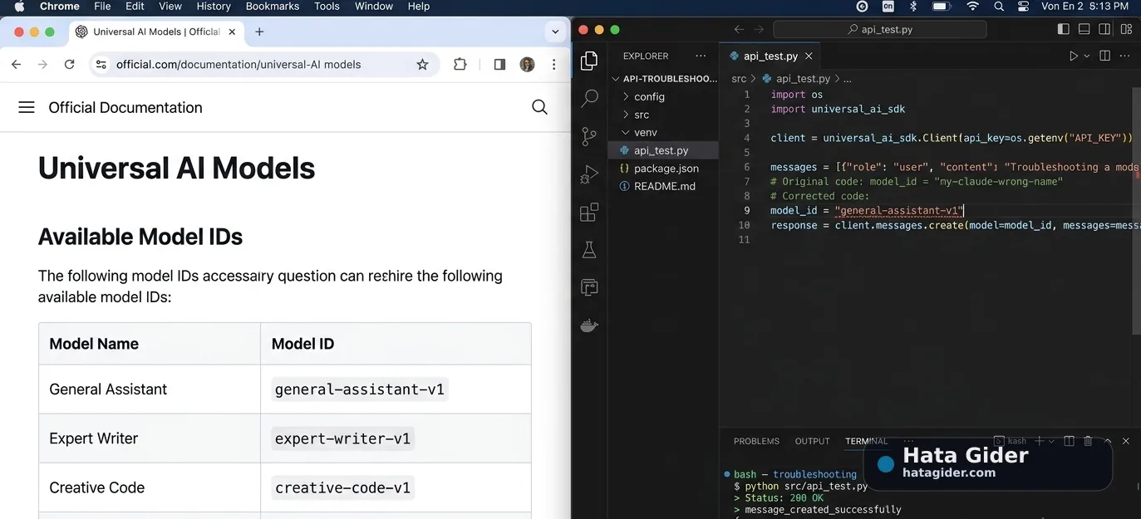Open the run button dropdown arrow
This screenshot has height=519, width=1141.
1087,56
